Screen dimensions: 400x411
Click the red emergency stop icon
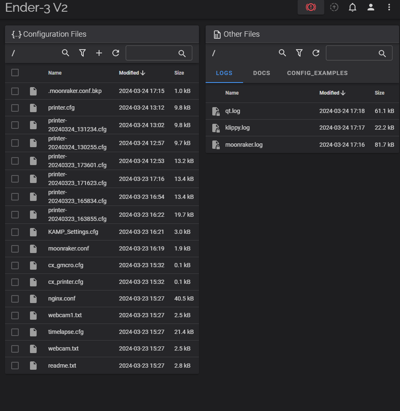pyautogui.click(x=311, y=7)
